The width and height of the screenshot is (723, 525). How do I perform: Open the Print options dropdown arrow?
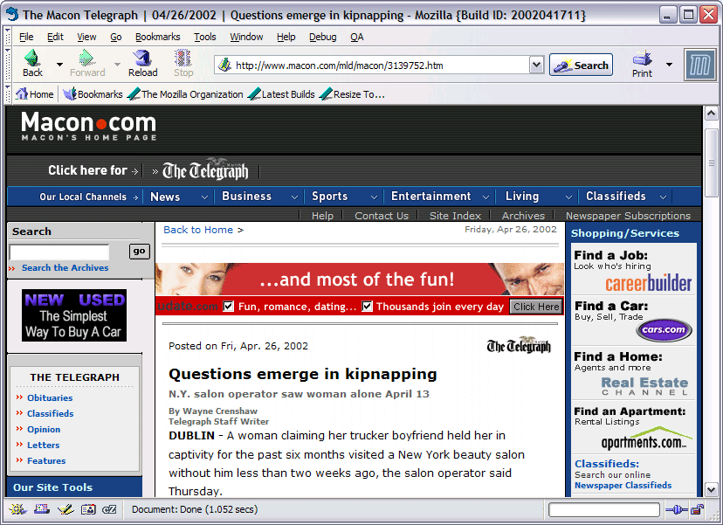tap(669, 65)
